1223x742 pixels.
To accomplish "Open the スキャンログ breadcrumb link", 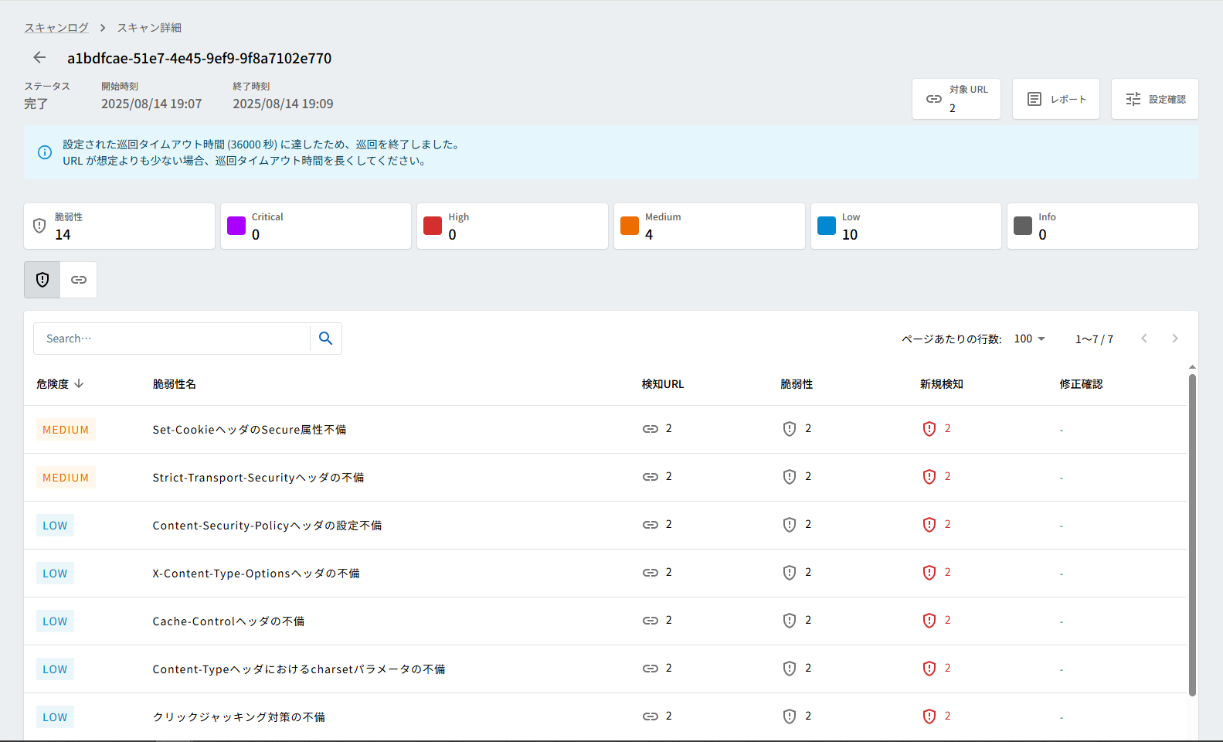I will coord(56,28).
